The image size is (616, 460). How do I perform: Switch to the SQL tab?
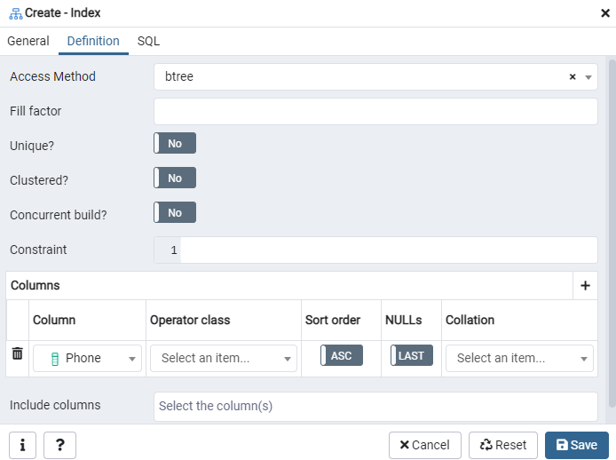coord(148,41)
